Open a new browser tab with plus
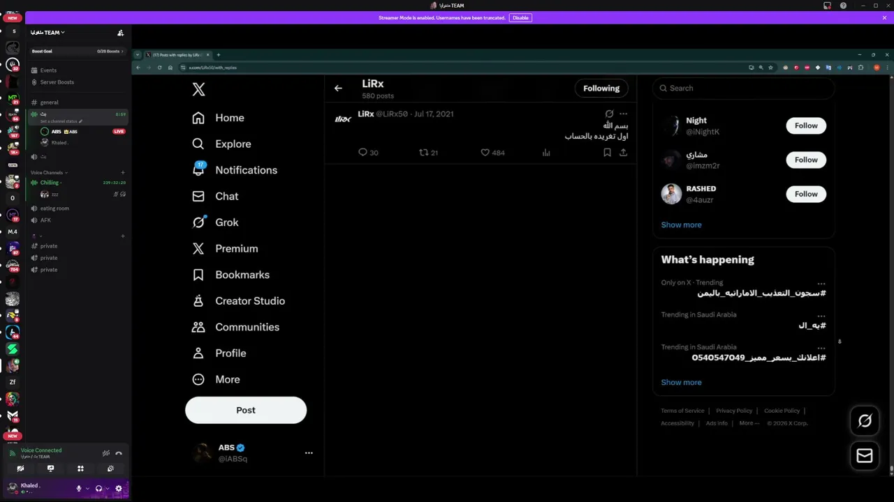Viewport: 894px width, 502px height. (x=218, y=54)
